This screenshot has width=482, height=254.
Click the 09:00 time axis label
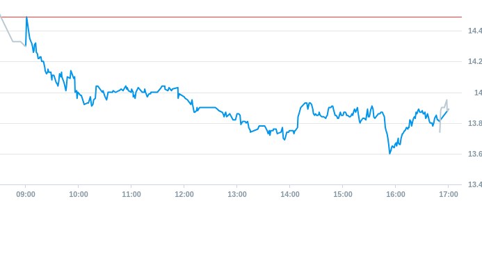click(26, 195)
